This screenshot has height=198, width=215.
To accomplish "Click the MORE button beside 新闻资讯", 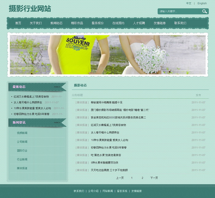I will 57,123.
